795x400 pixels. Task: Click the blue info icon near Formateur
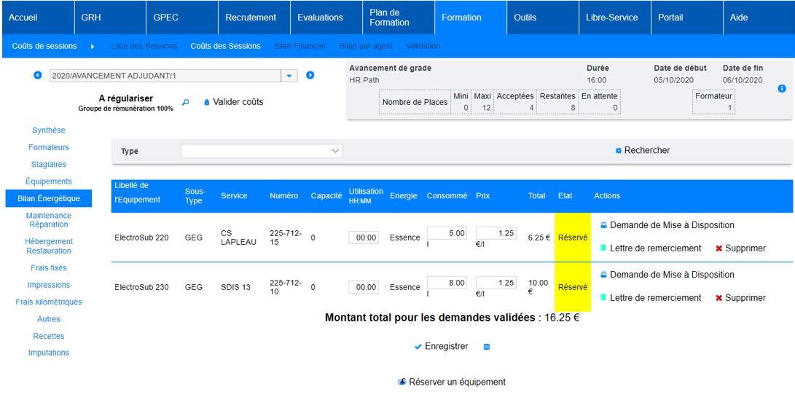coord(782,88)
